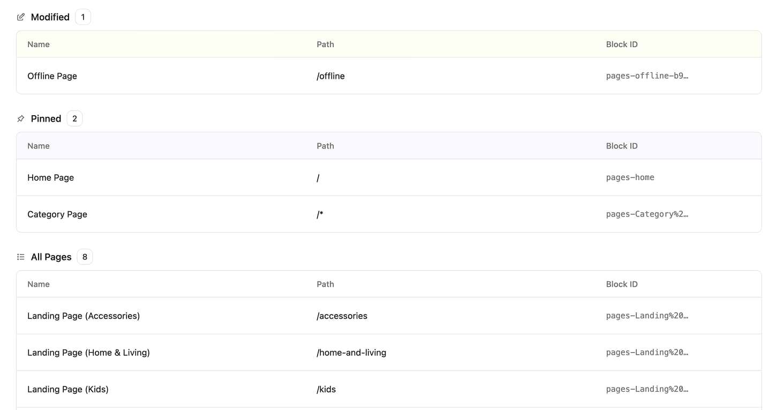The image size is (775, 410).
Task: Open Landing Page (Accessories)
Action: pyautogui.click(x=84, y=316)
